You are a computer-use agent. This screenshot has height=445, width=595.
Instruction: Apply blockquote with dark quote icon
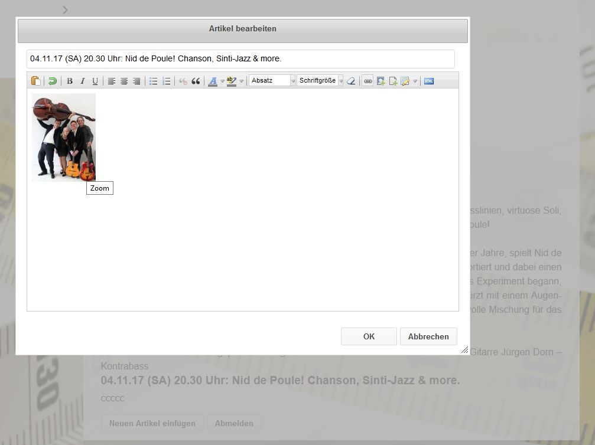tap(196, 81)
